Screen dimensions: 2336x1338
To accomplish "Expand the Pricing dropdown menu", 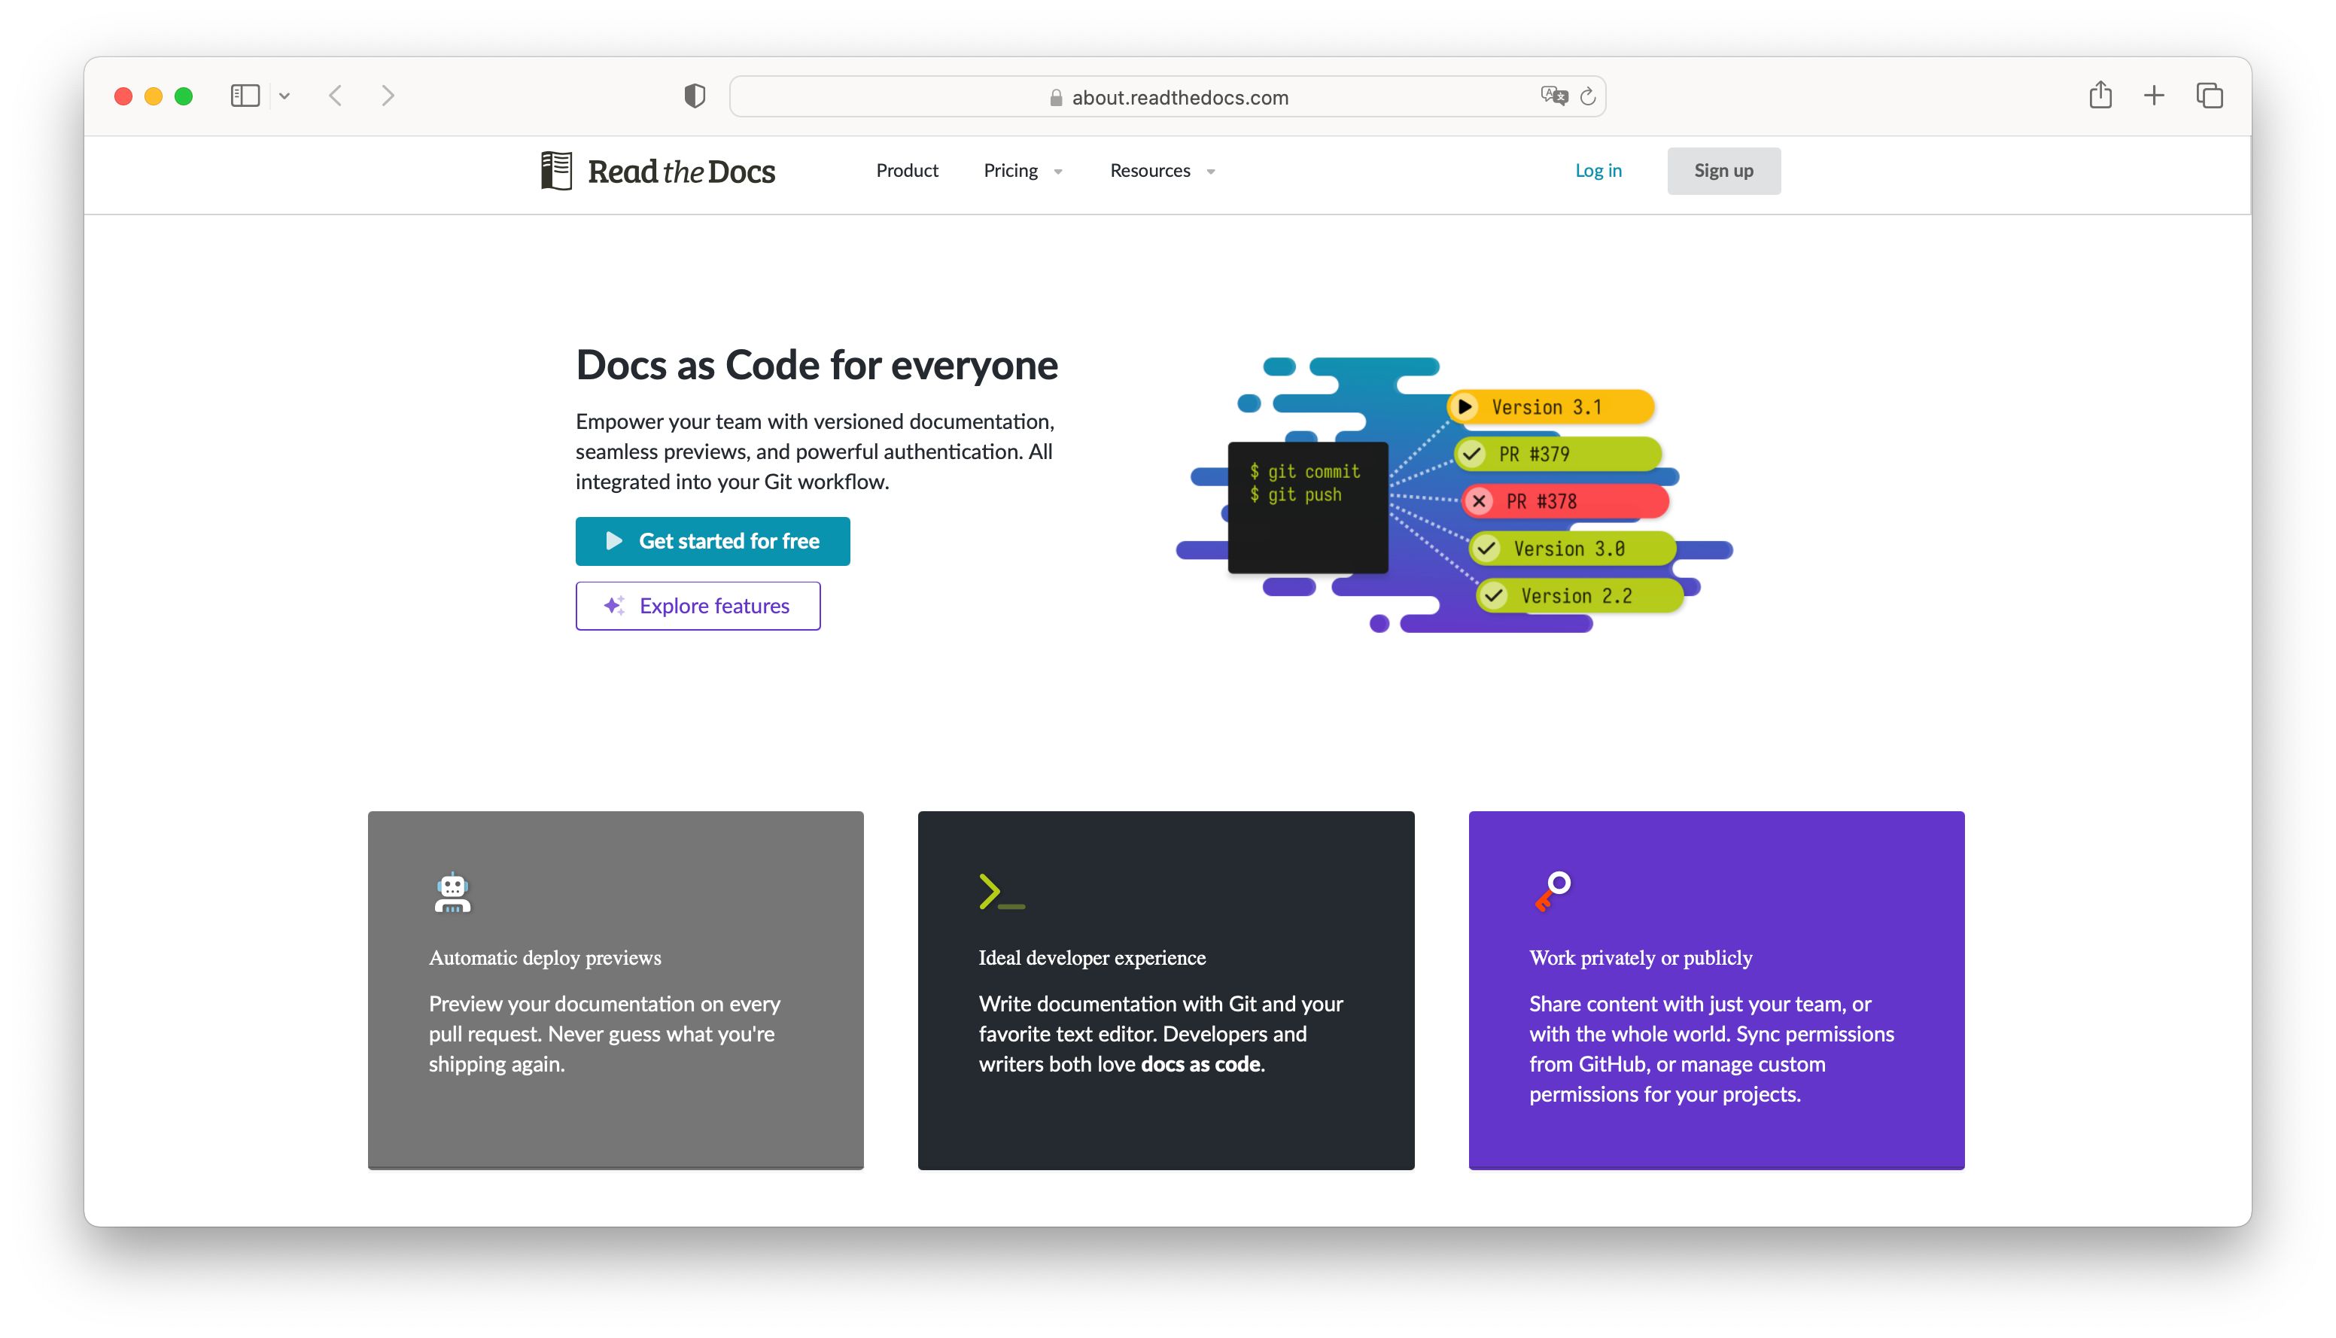I will click(x=1022, y=171).
